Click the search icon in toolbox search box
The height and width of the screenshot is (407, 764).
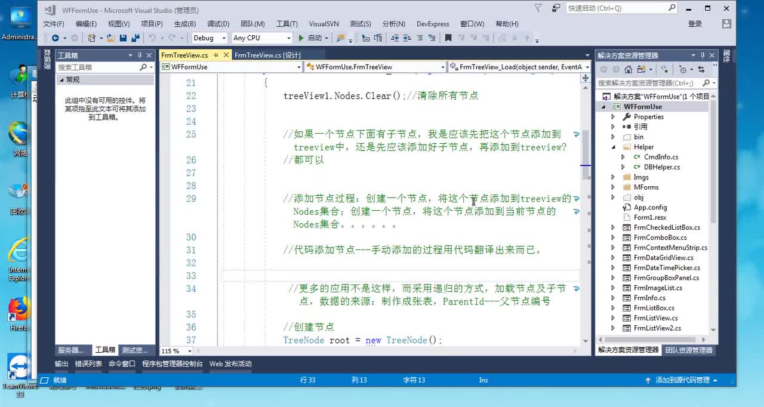point(143,67)
